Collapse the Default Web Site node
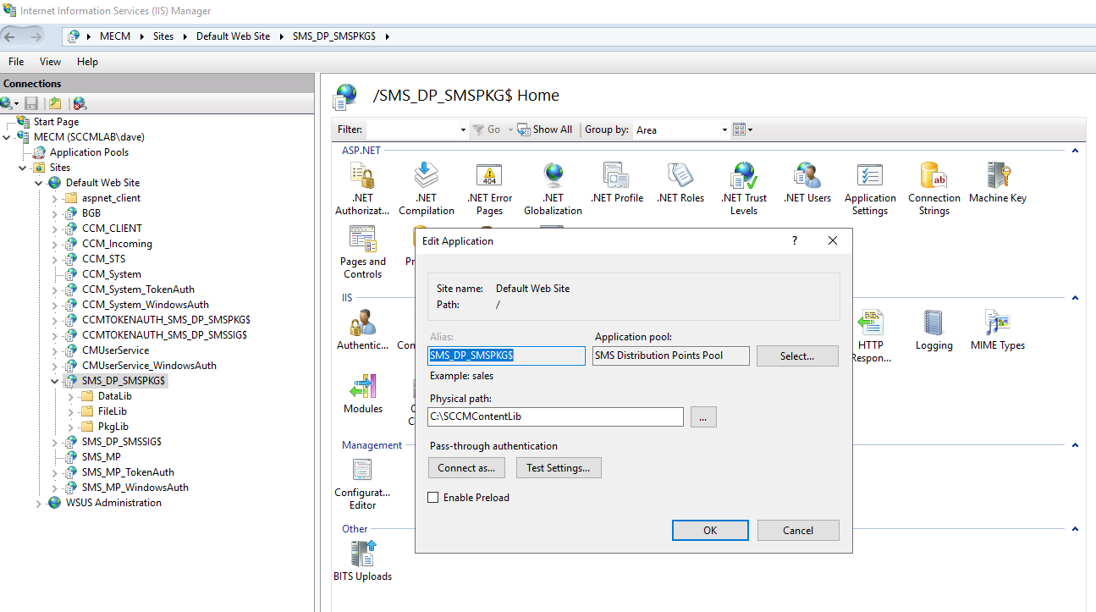This screenshot has height=612, width=1096. (39, 183)
